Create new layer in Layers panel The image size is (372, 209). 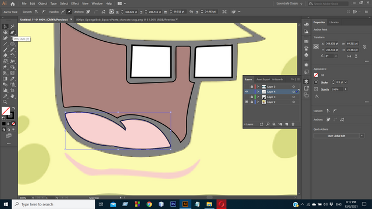click(287, 124)
